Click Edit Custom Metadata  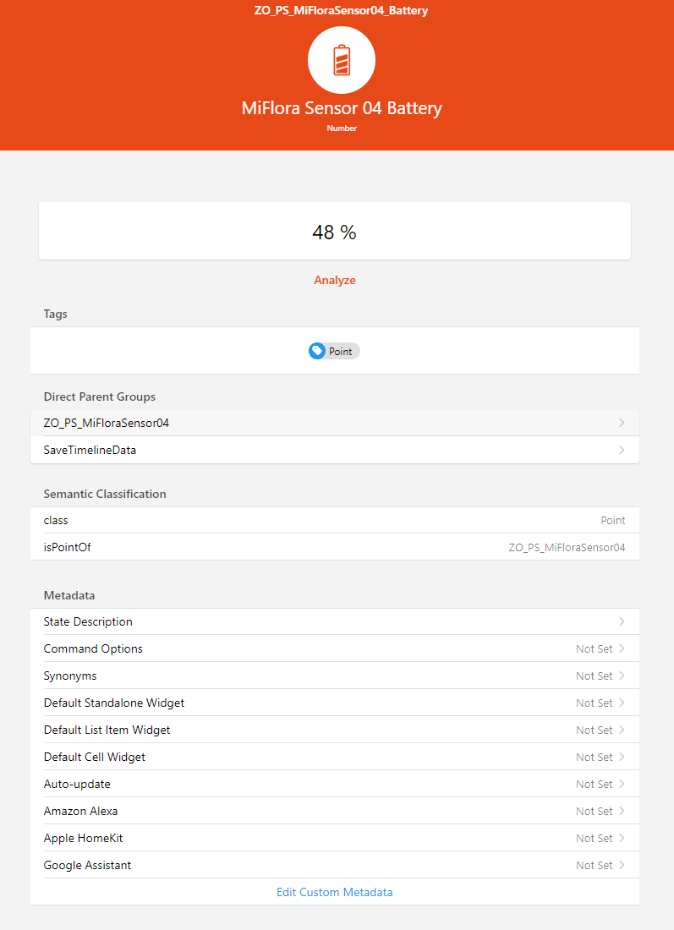click(334, 891)
